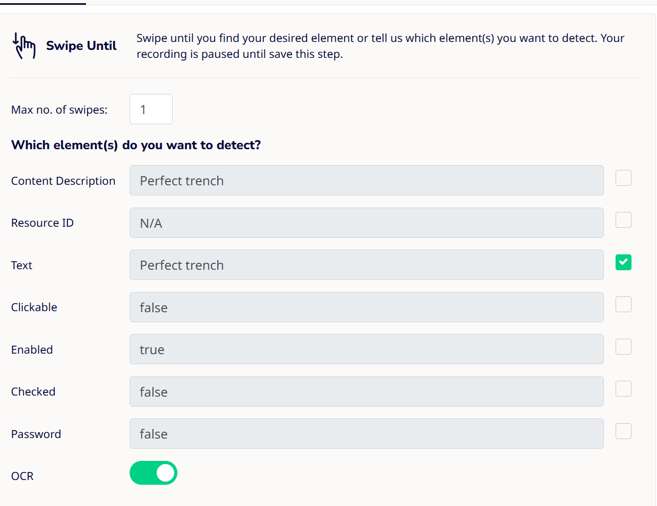This screenshot has height=506, width=657.
Task: Tick the Clickable checkbox
Action: point(623,304)
